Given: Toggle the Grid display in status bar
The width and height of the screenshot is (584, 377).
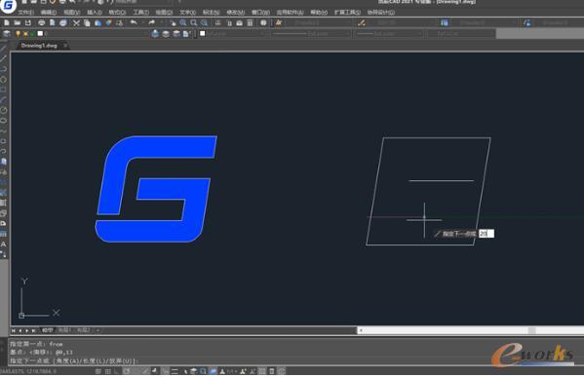Looking at the screenshot, I should tap(107, 371).
